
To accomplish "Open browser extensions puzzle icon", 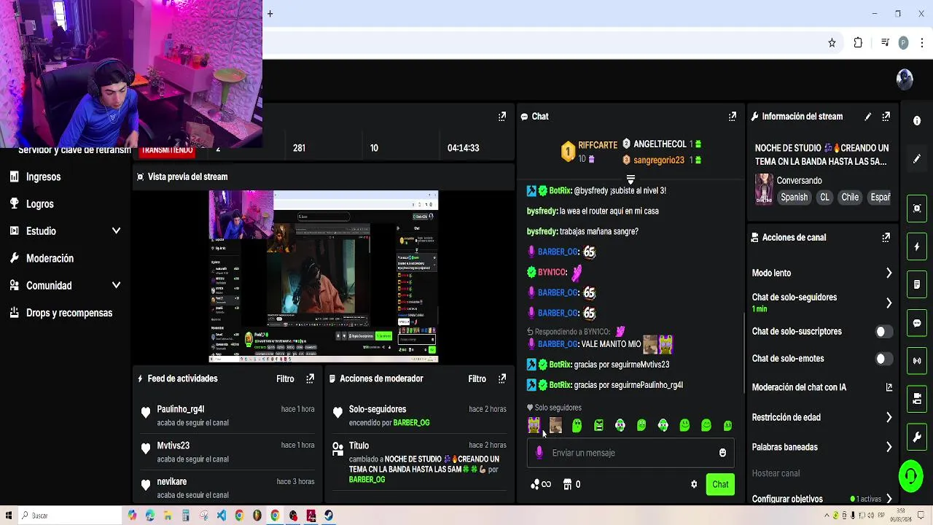I will [x=858, y=43].
